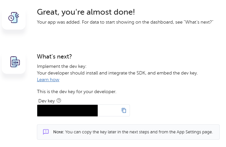Copy the dev key with the clipboard icon

[124, 110]
